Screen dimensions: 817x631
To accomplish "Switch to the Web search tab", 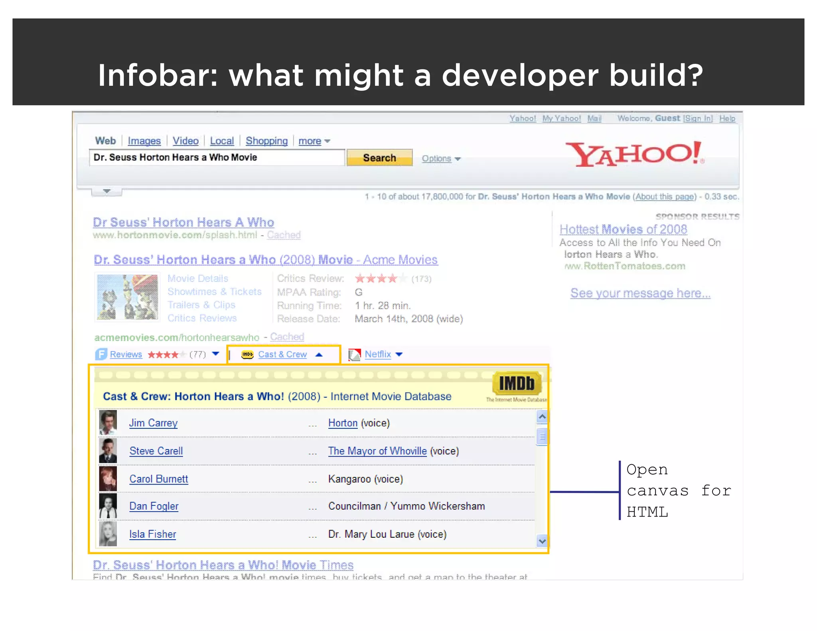I will pos(105,140).
